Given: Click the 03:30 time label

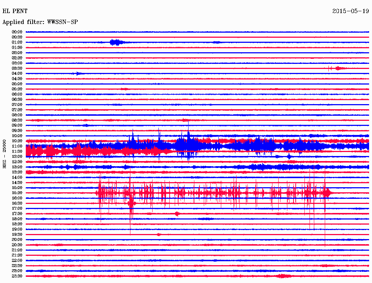Looking at the screenshot, I should (17, 69).
